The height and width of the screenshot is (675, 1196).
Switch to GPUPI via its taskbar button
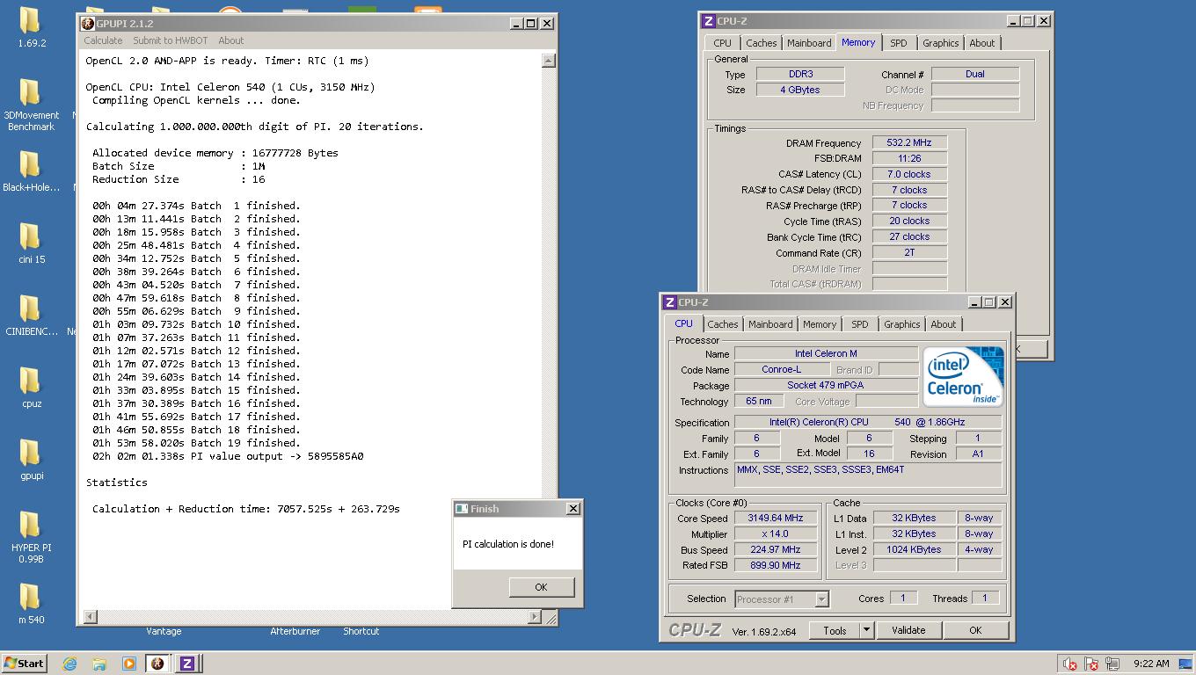pyautogui.click(x=157, y=664)
